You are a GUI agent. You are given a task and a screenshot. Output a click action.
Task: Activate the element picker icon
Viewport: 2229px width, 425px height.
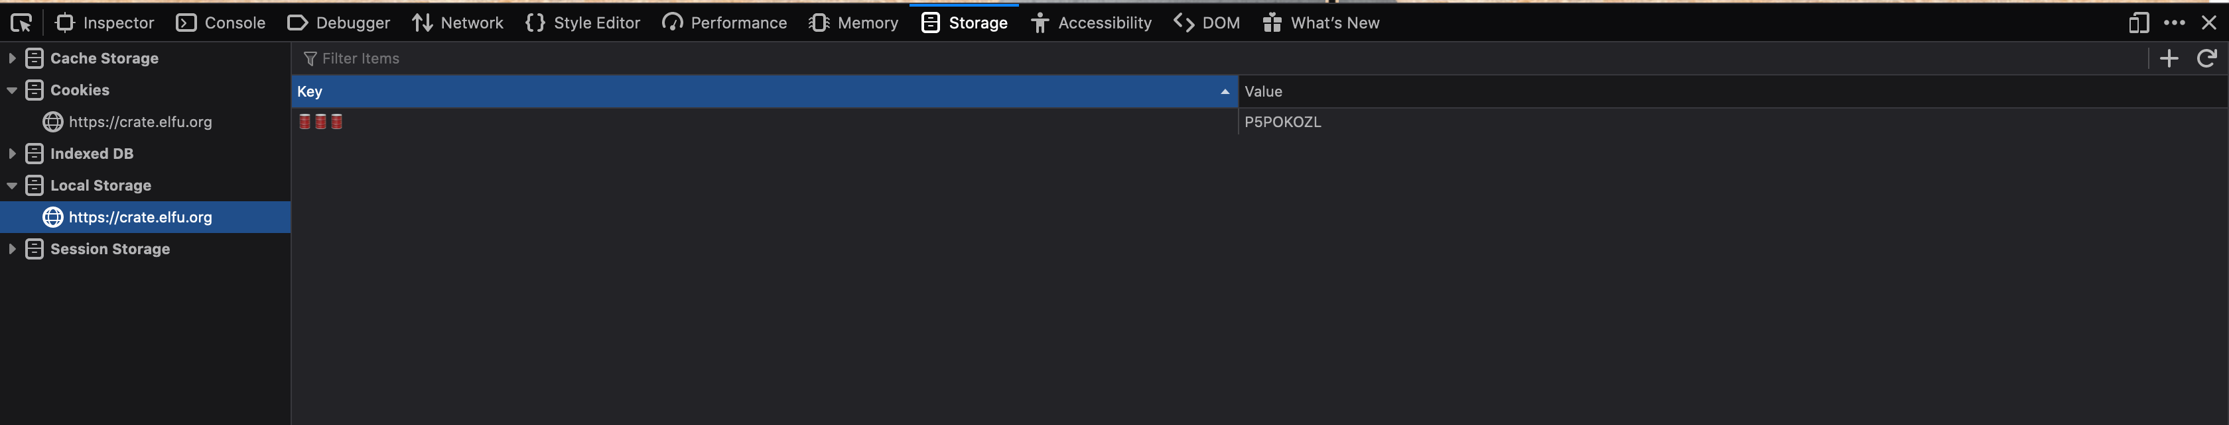pyautogui.click(x=21, y=23)
